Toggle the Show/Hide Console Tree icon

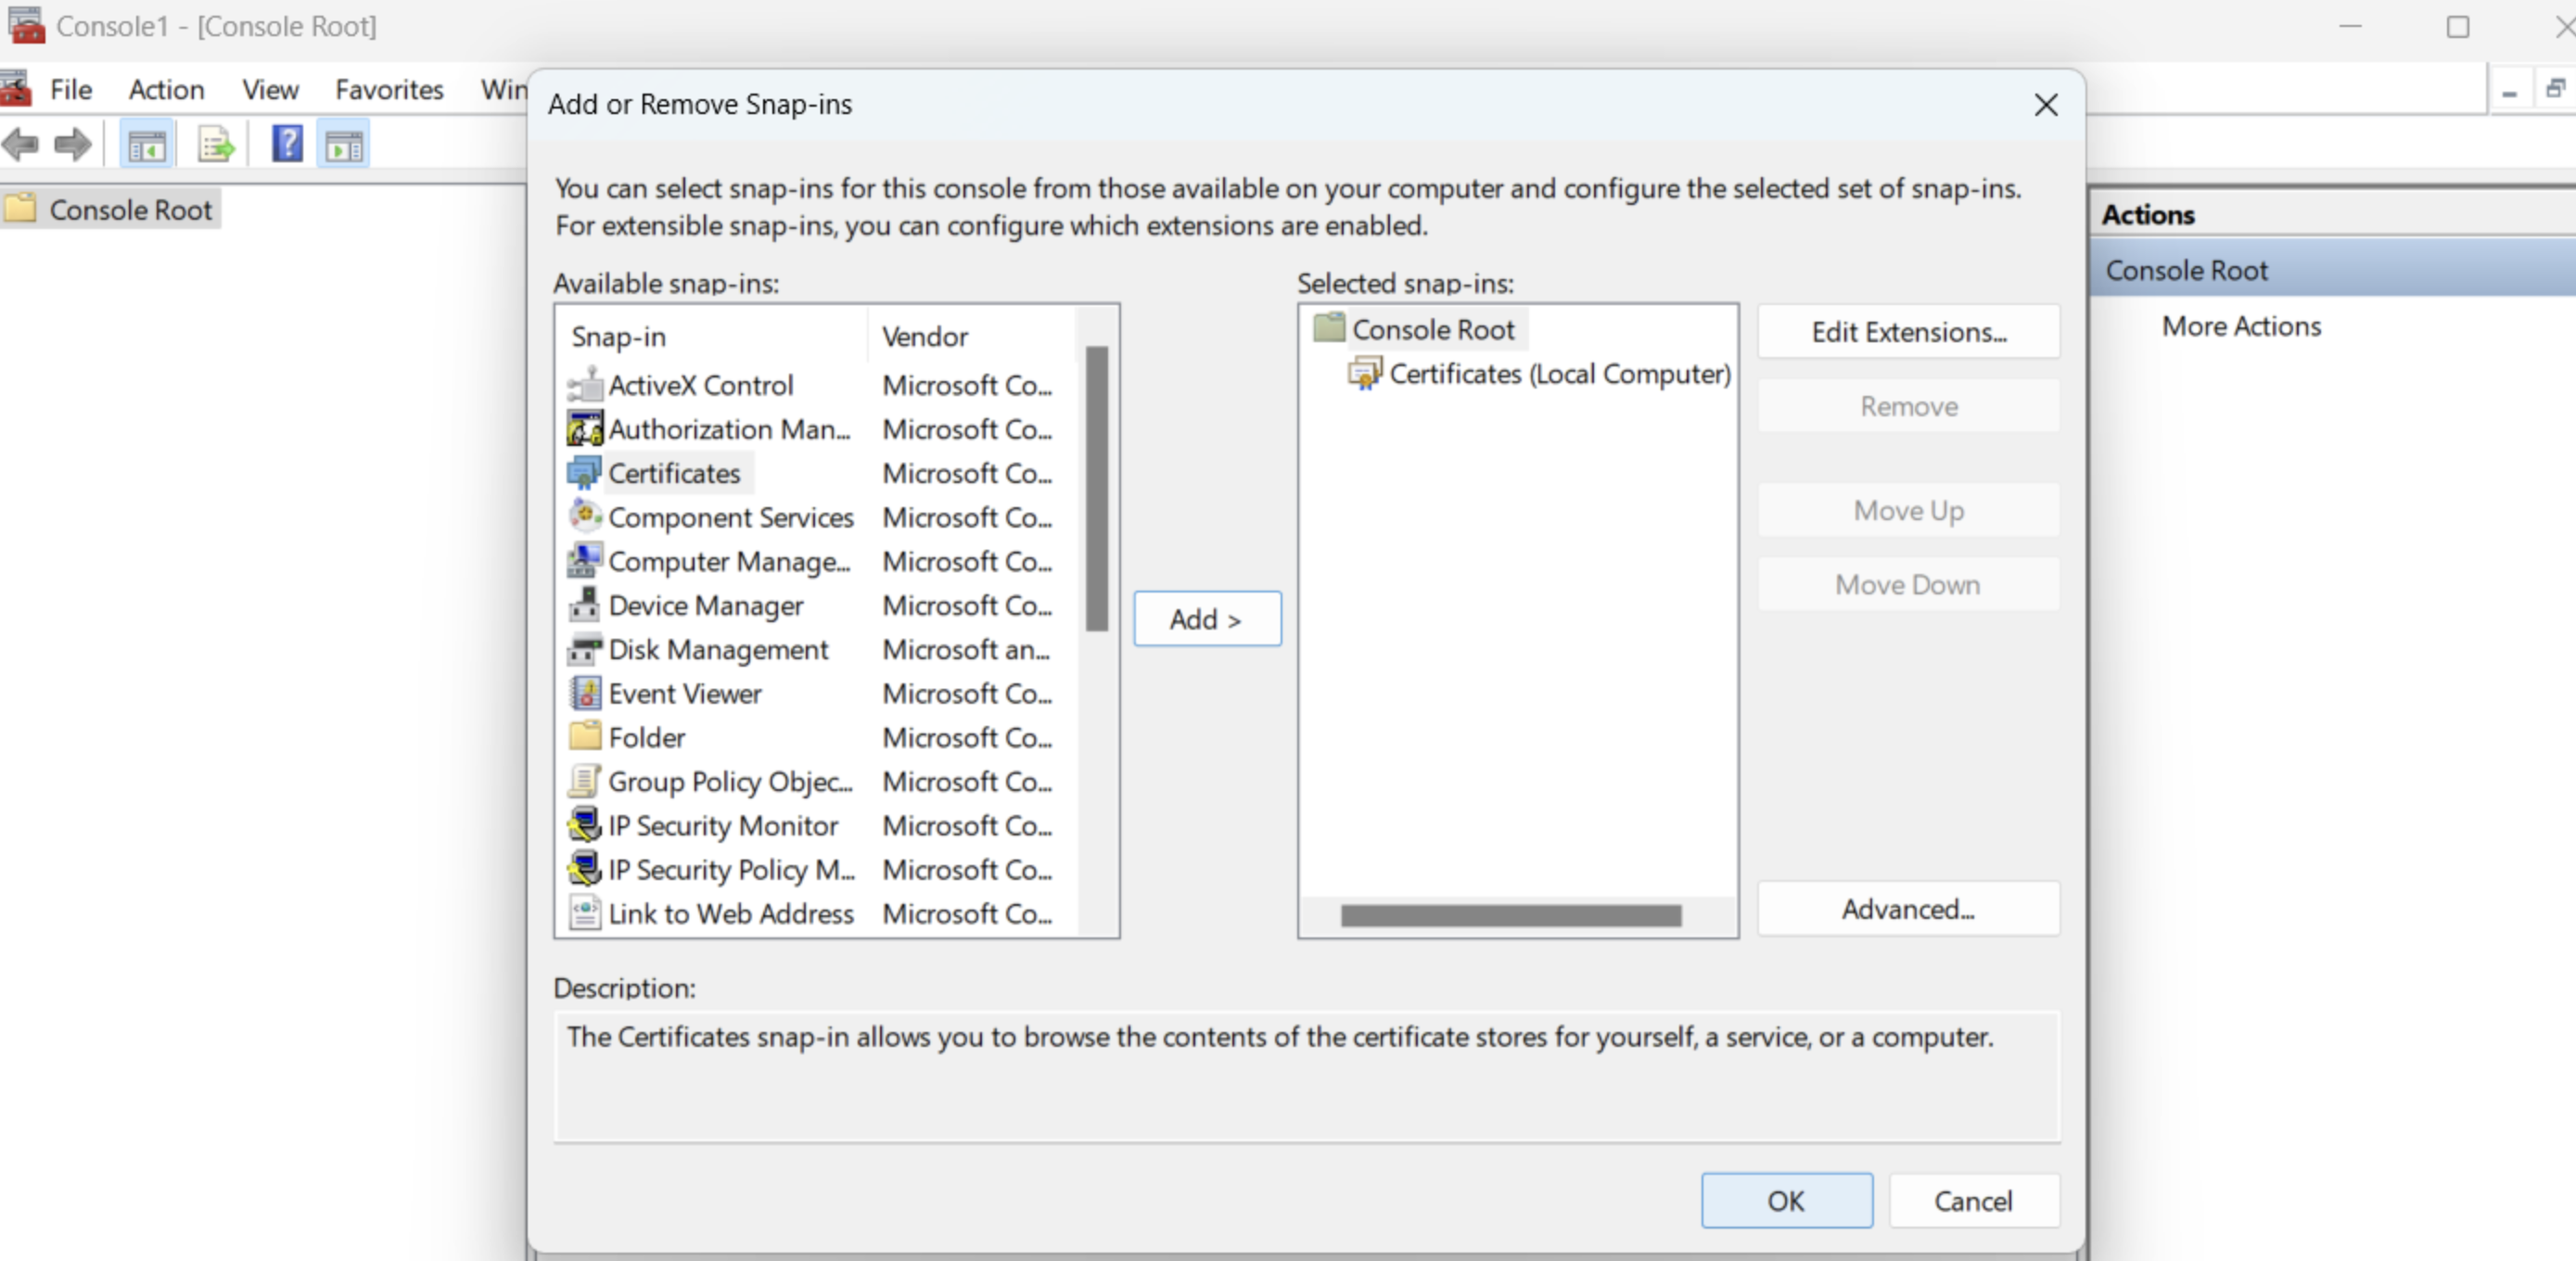click(x=147, y=146)
